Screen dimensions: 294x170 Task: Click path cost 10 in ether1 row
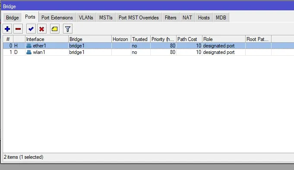coord(199,46)
